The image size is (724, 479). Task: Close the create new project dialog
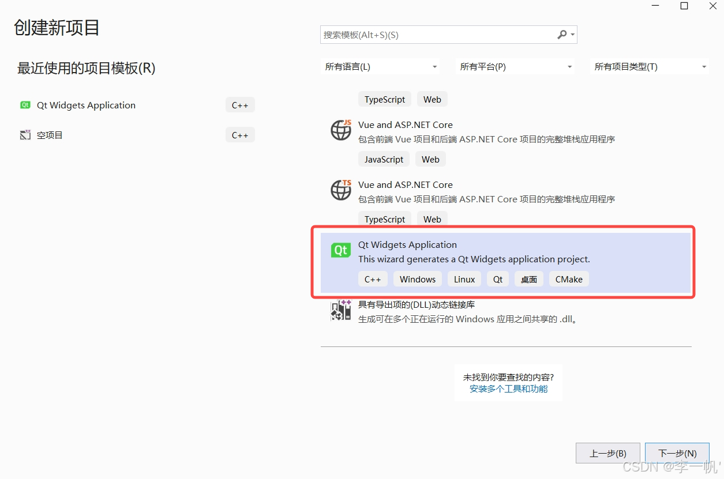pyautogui.click(x=713, y=6)
